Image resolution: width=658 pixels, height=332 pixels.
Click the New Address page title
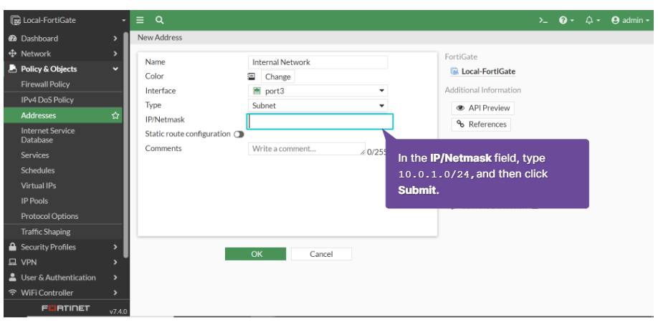pyautogui.click(x=160, y=37)
